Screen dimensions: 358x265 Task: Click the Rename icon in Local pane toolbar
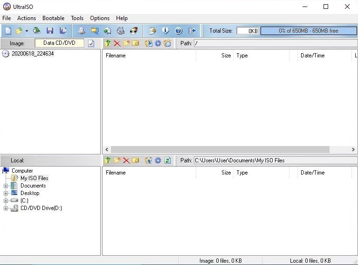click(x=135, y=160)
